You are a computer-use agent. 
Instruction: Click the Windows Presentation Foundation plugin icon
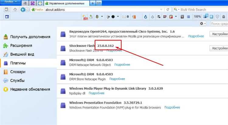coord(63,105)
